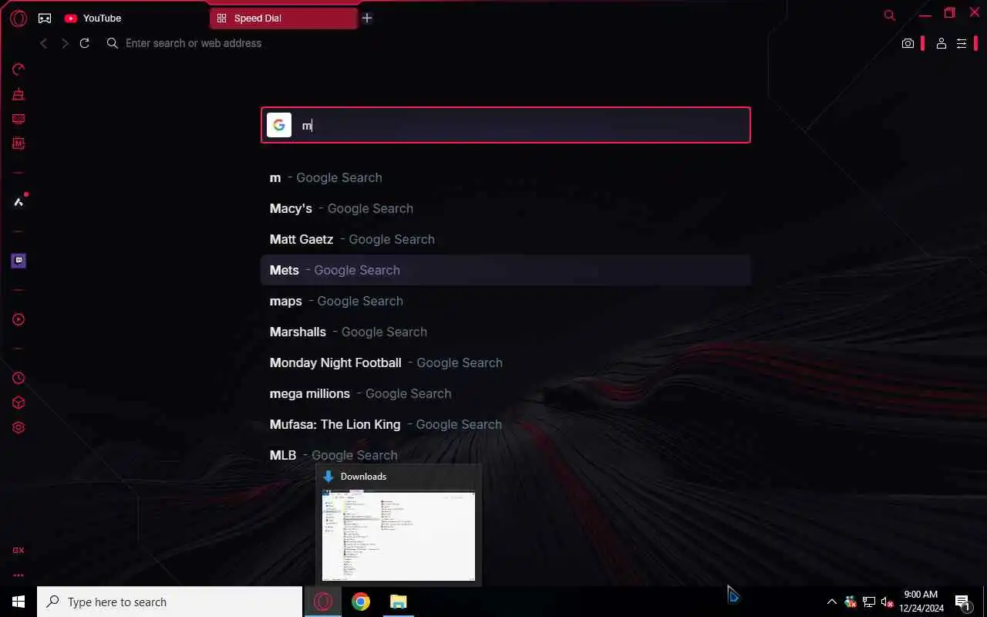Click the muted volume speaker icon
This screenshot has height=617, width=987.
[888, 602]
